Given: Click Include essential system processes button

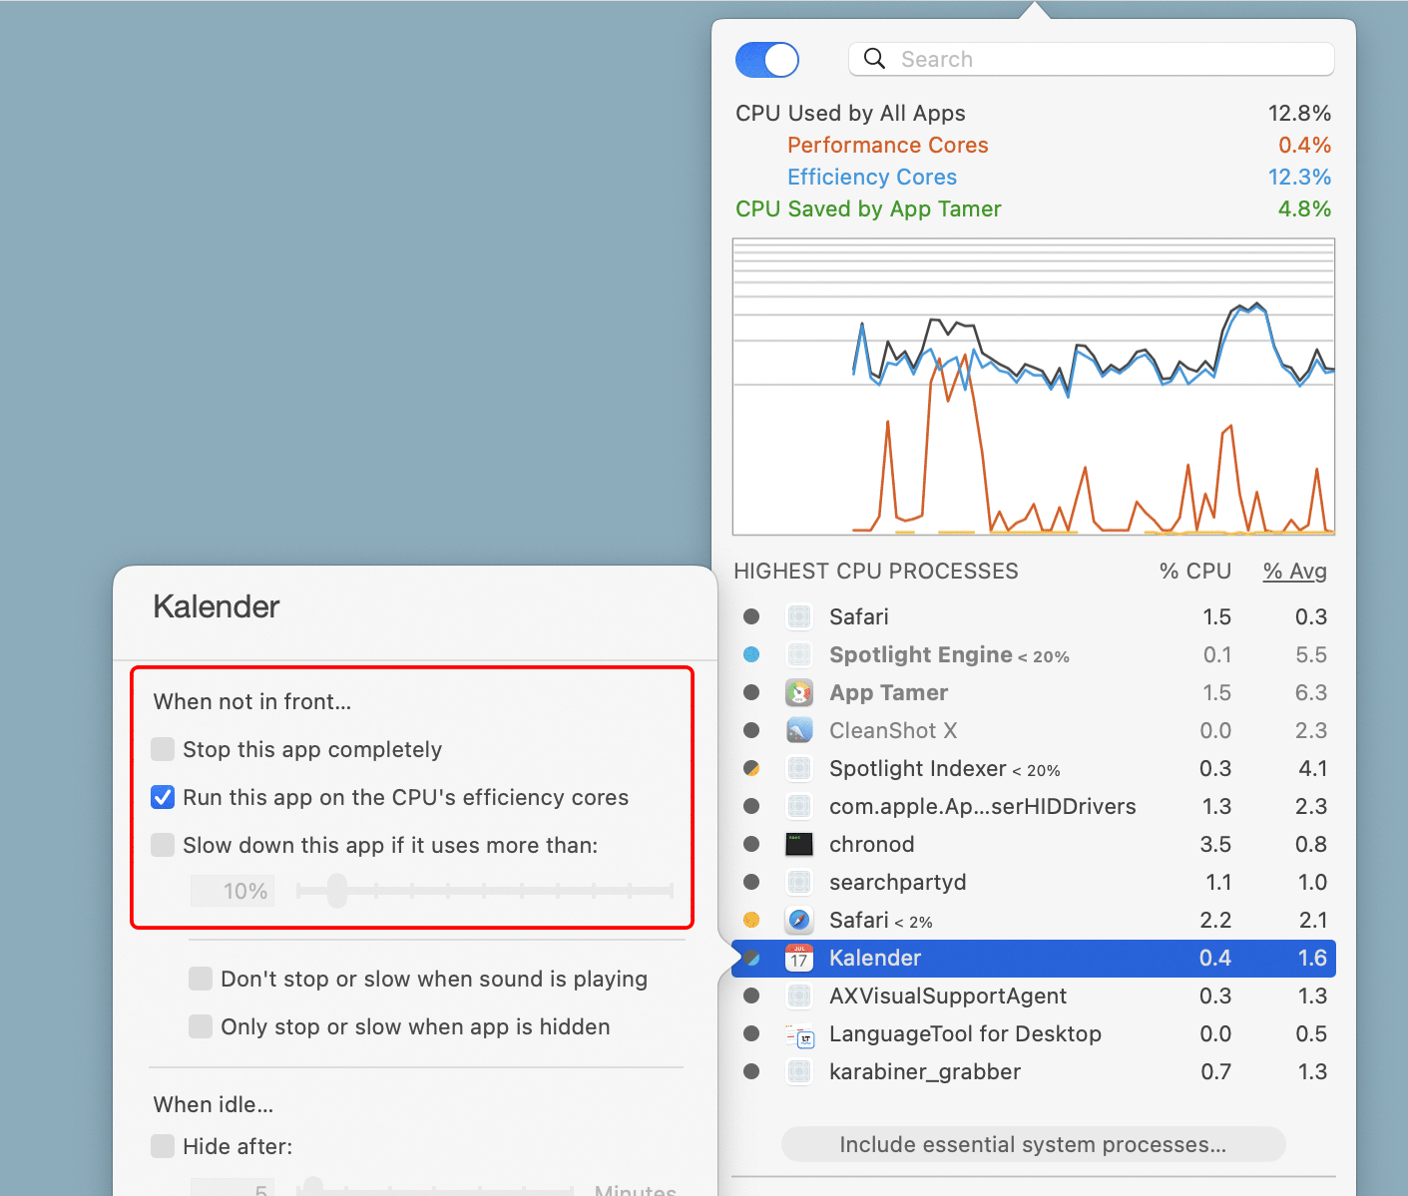Looking at the screenshot, I should coord(1033,1144).
